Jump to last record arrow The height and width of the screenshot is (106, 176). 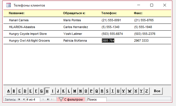coord(48,99)
